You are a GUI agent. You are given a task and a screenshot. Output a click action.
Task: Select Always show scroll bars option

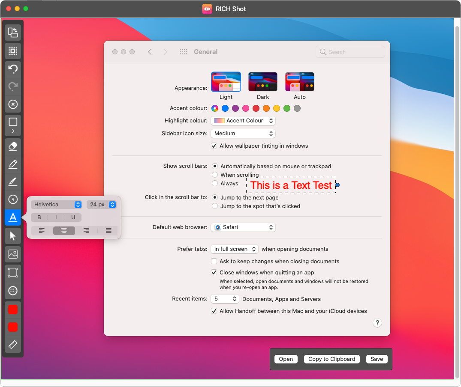pos(215,183)
